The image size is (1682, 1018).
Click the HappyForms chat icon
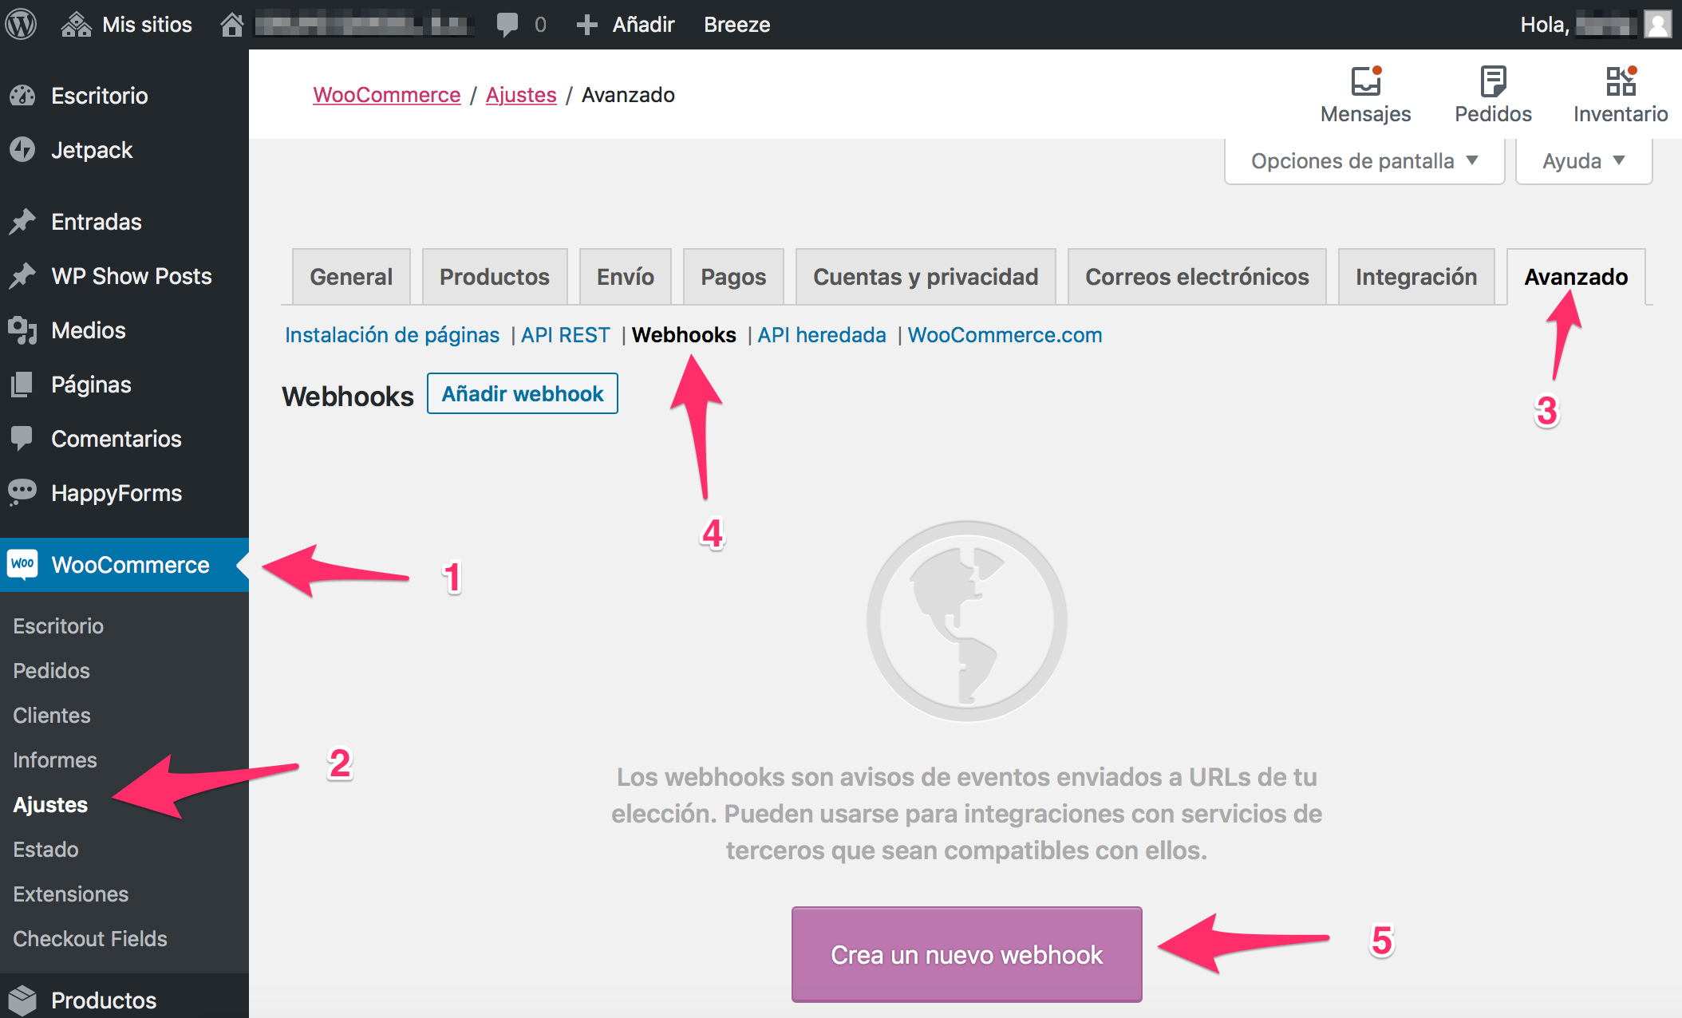tap(22, 492)
